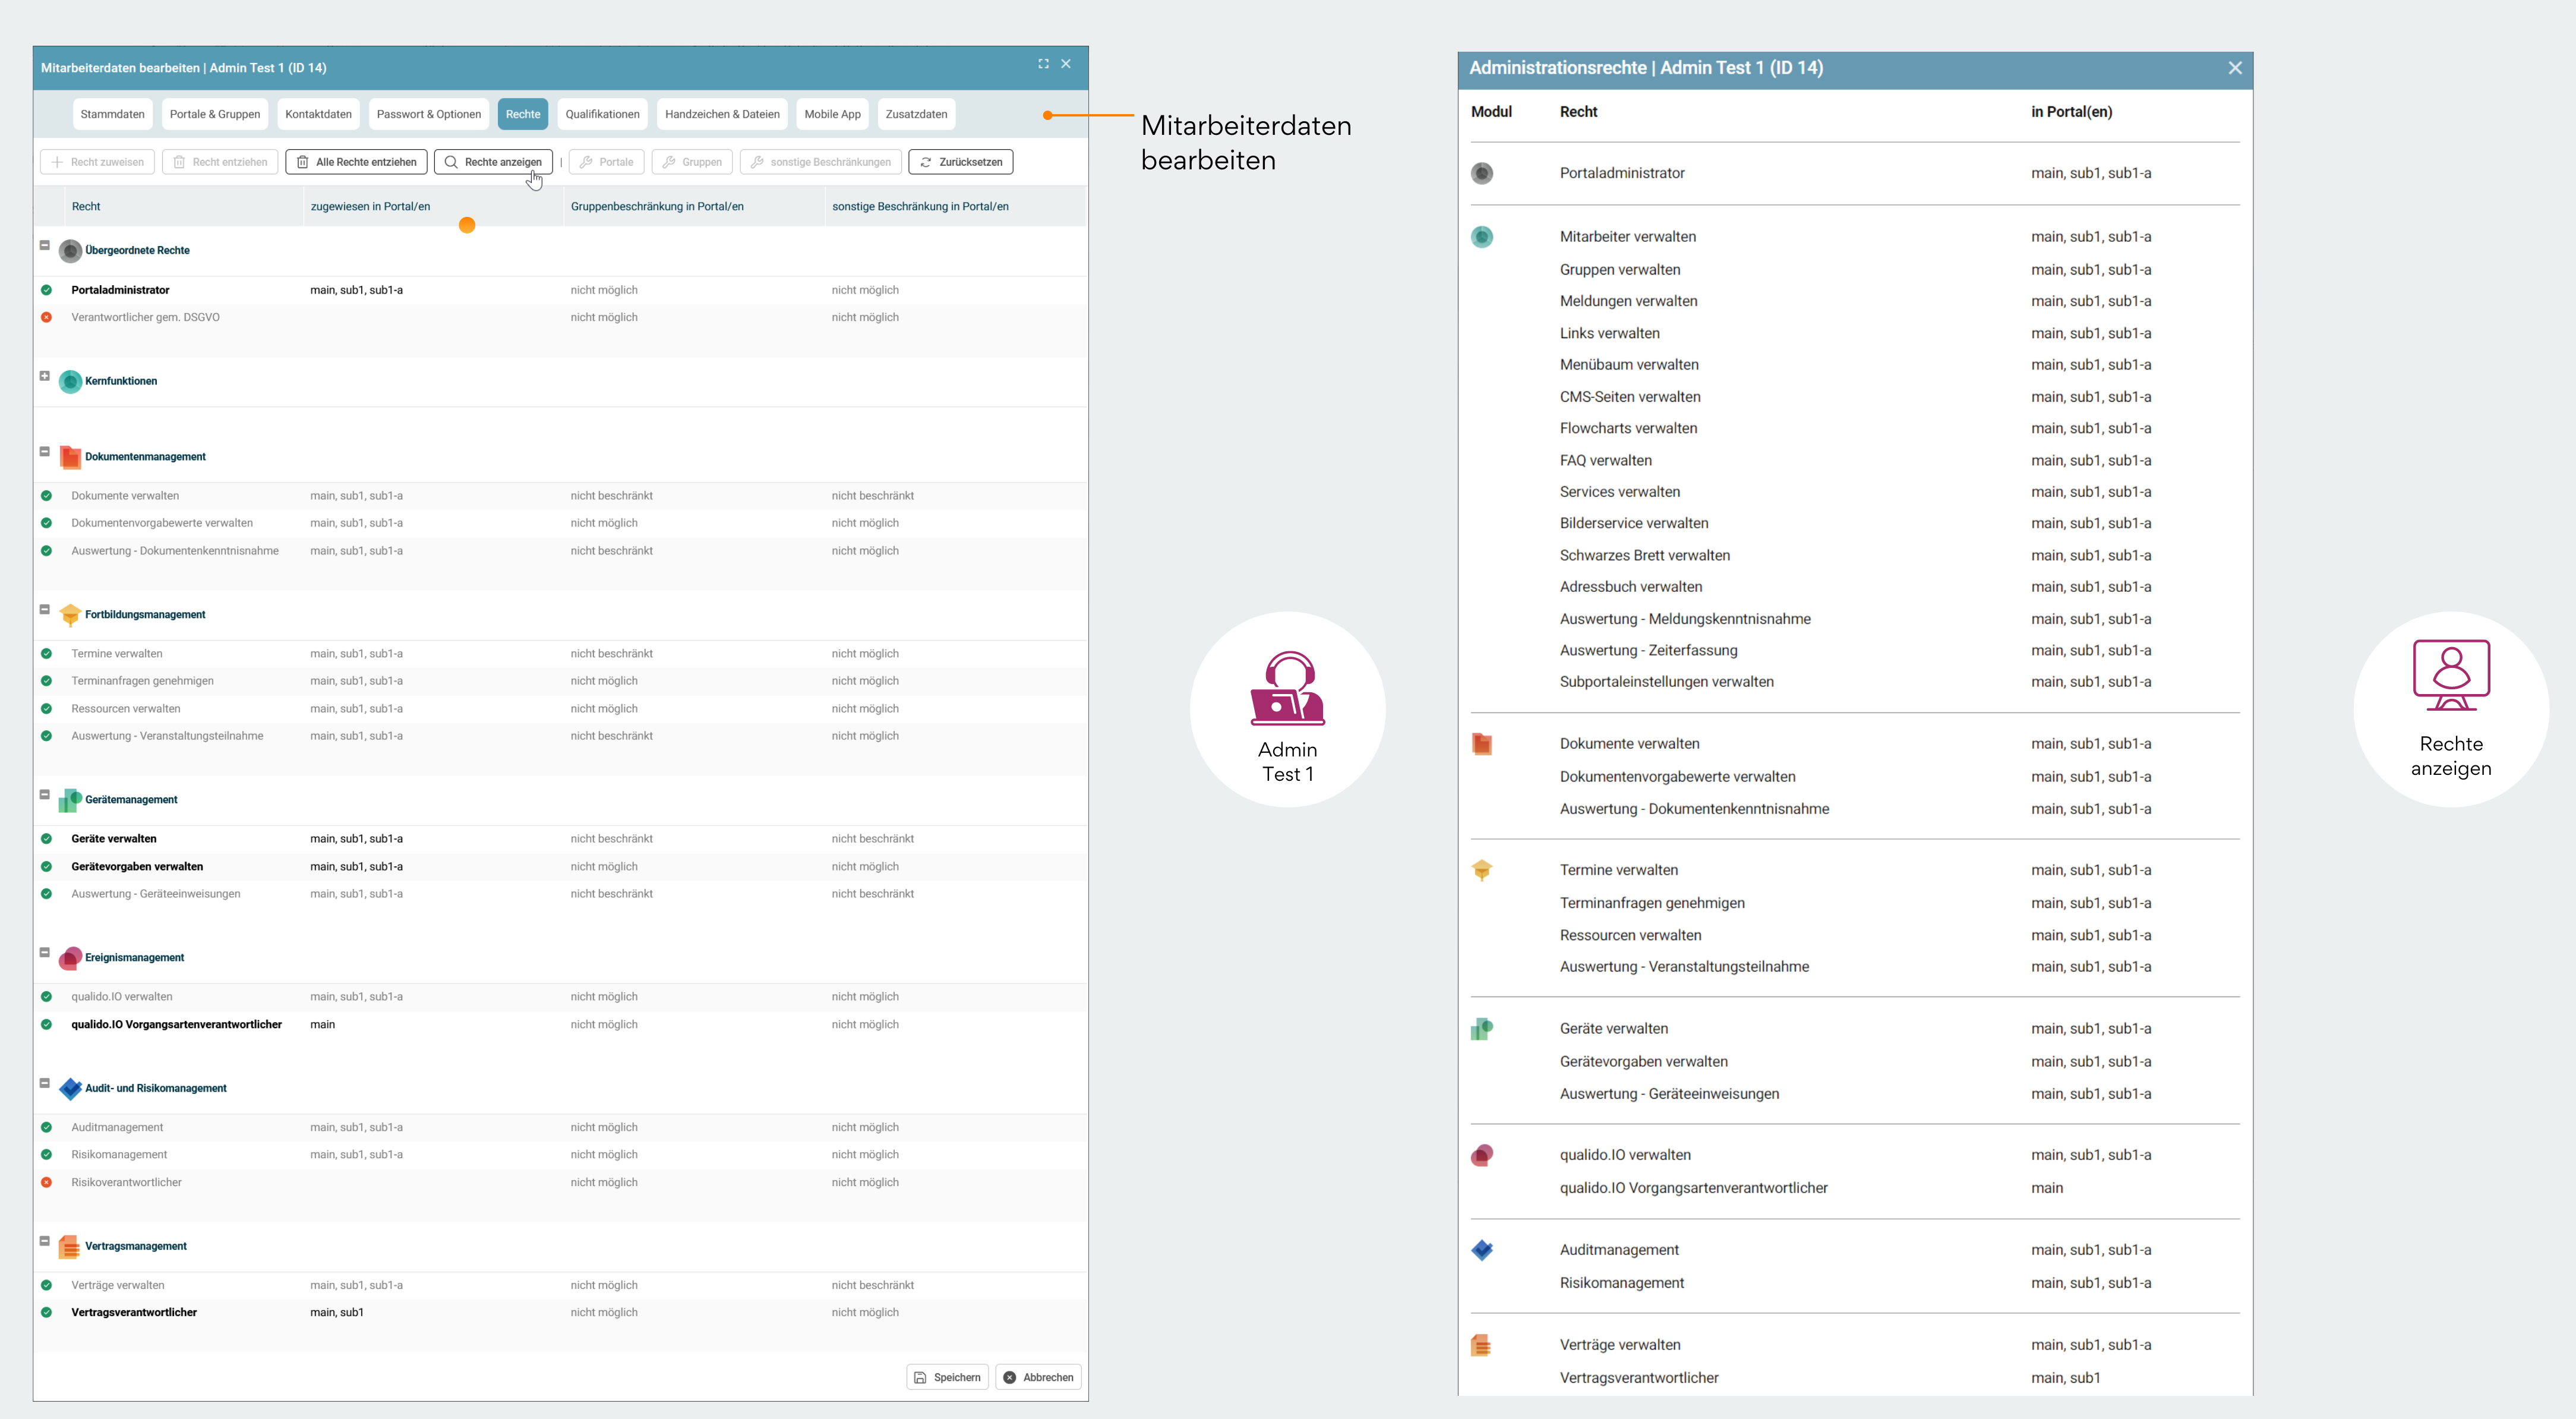Select the Rechte tab
This screenshot has height=1419, width=2576.
(x=523, y=114)
